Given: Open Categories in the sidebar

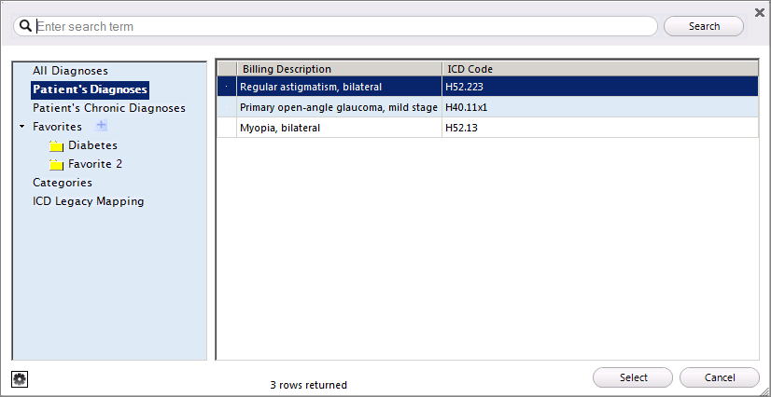Looking at the screenshot, I should click(x=63, y=183).
